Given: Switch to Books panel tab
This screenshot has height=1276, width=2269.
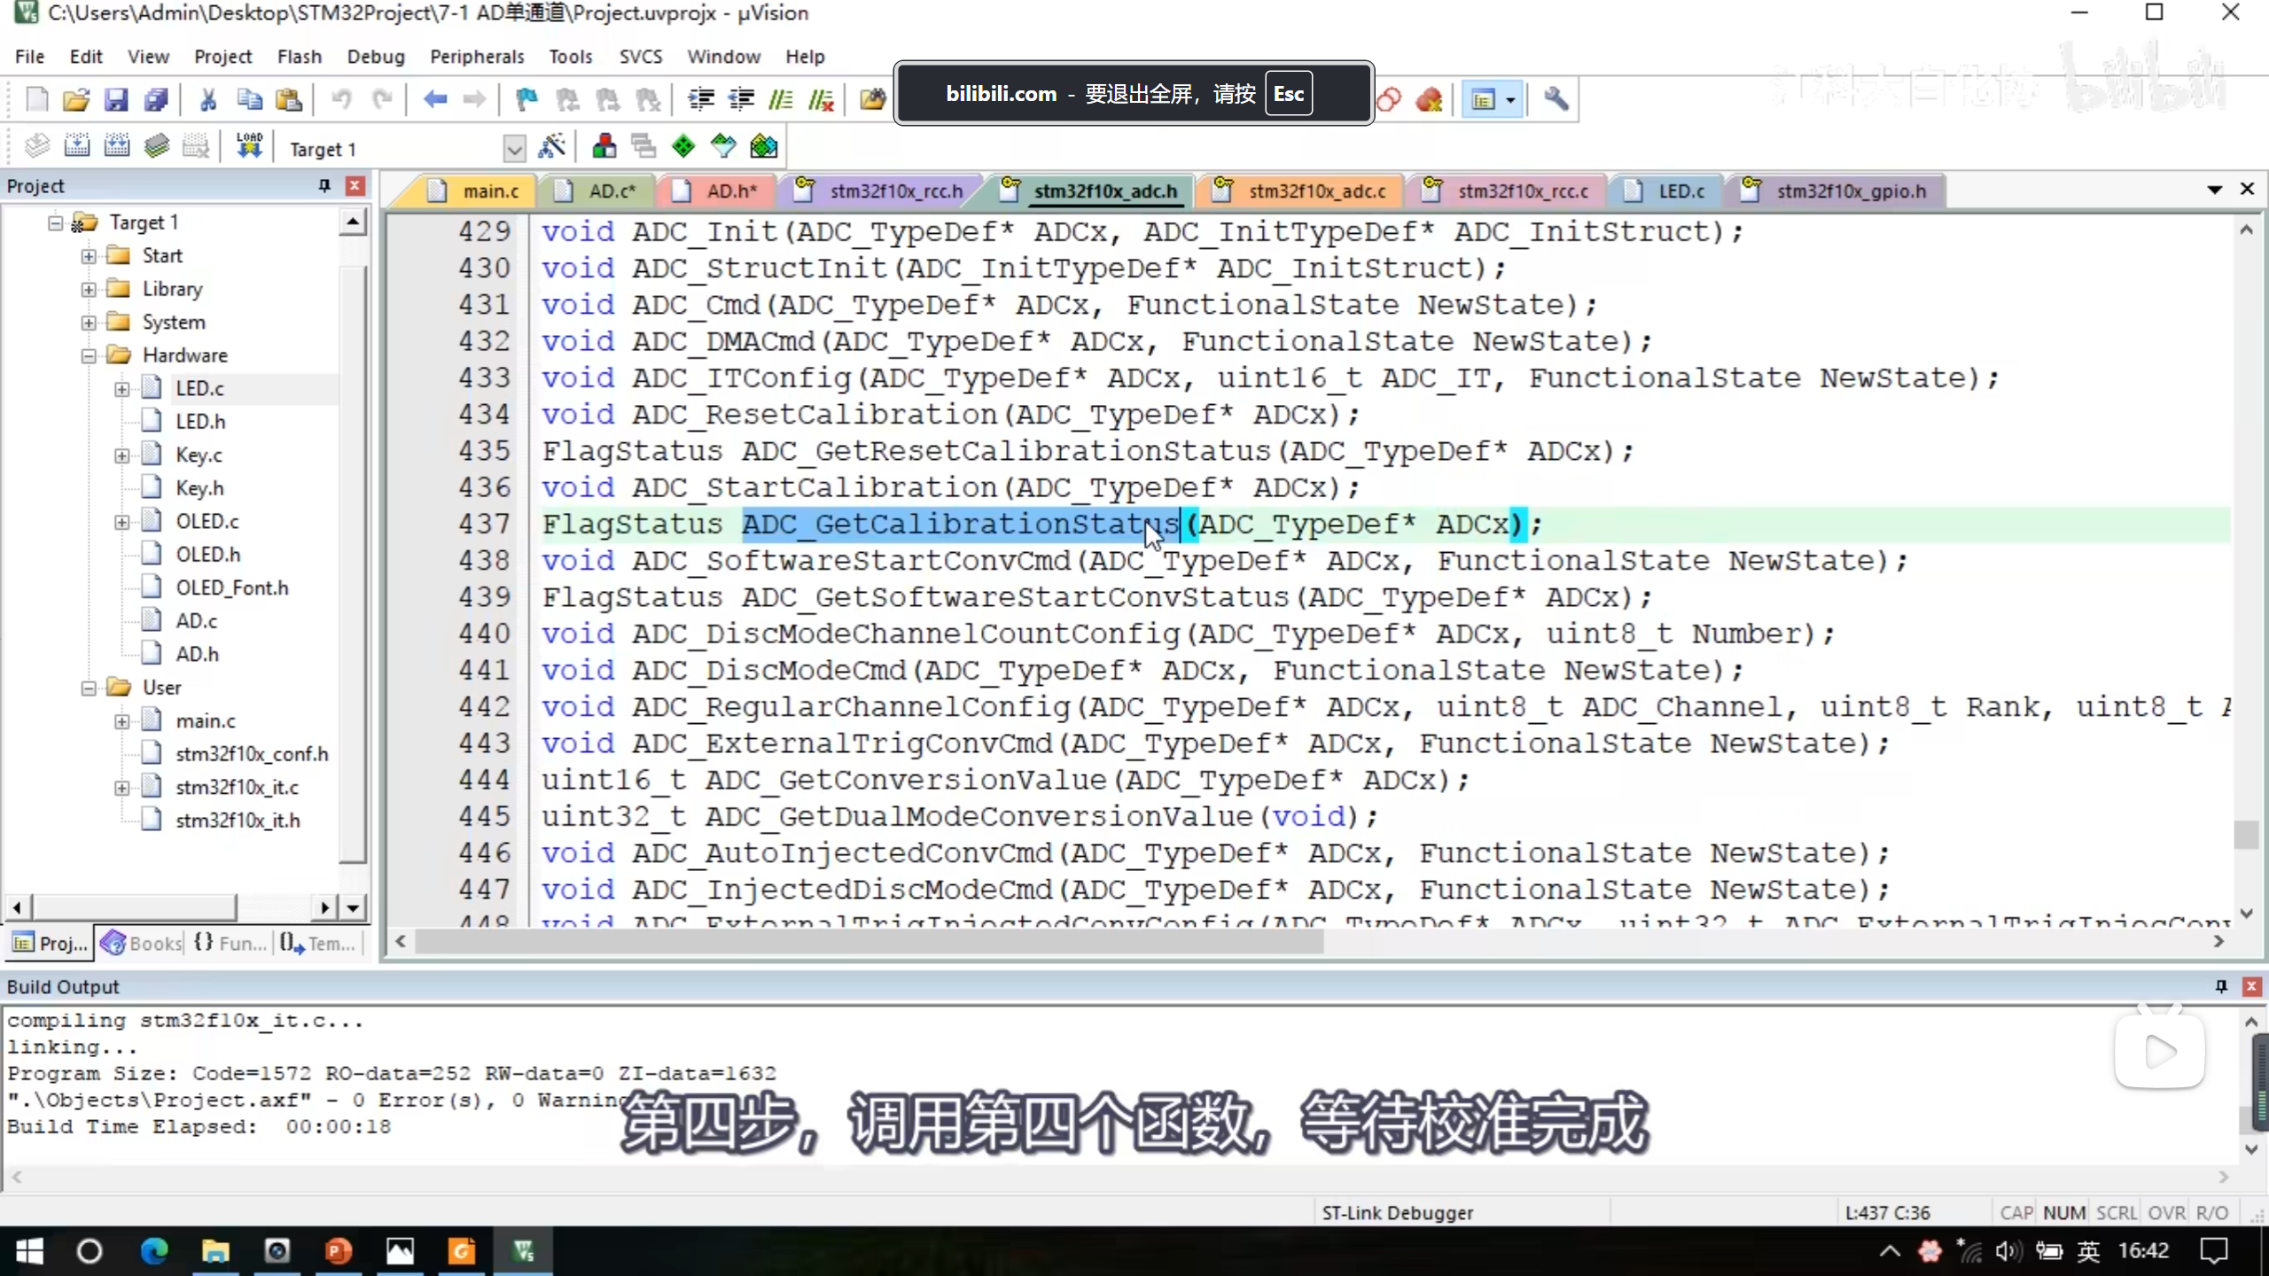Looking at the screenshot, I should (x=142, y=943).
